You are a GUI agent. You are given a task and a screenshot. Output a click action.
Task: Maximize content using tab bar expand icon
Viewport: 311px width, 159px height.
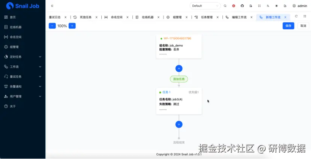(305, 16)
